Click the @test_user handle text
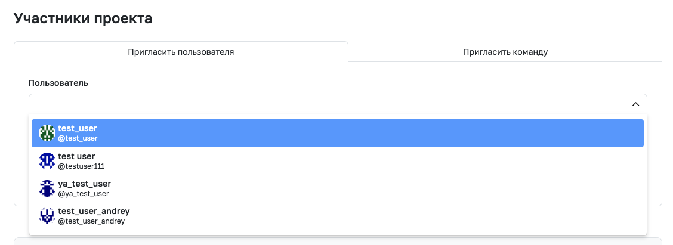 (78, 138)
